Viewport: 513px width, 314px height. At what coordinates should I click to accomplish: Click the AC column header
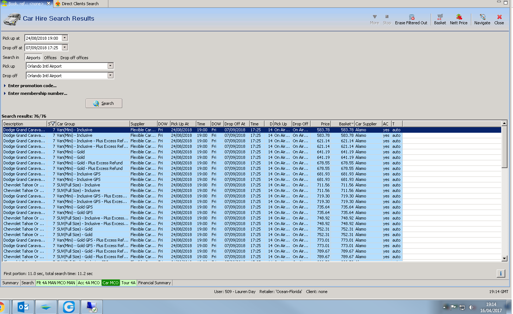pos(387,124)
